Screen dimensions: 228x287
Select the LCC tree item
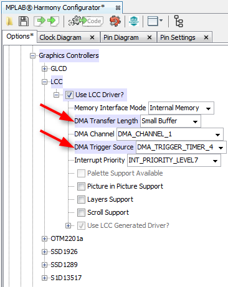(57, 82)
